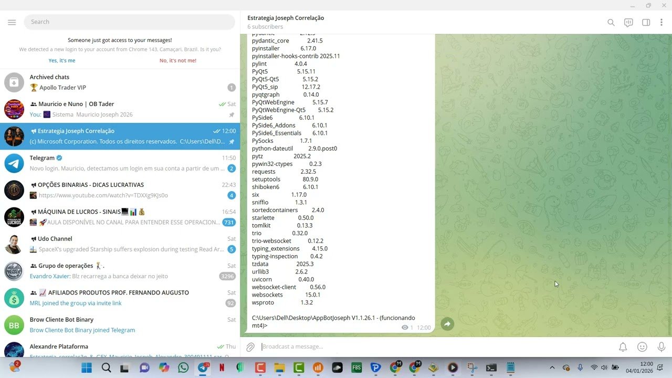
Task: Click the attach file paperclip icon
Action: click(x=250, y=347)
